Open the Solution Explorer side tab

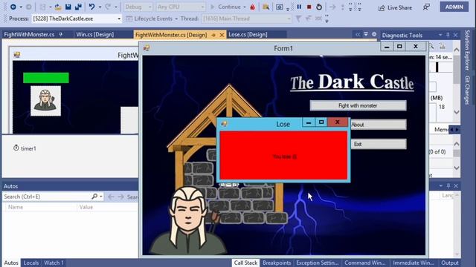coord(467,50)
